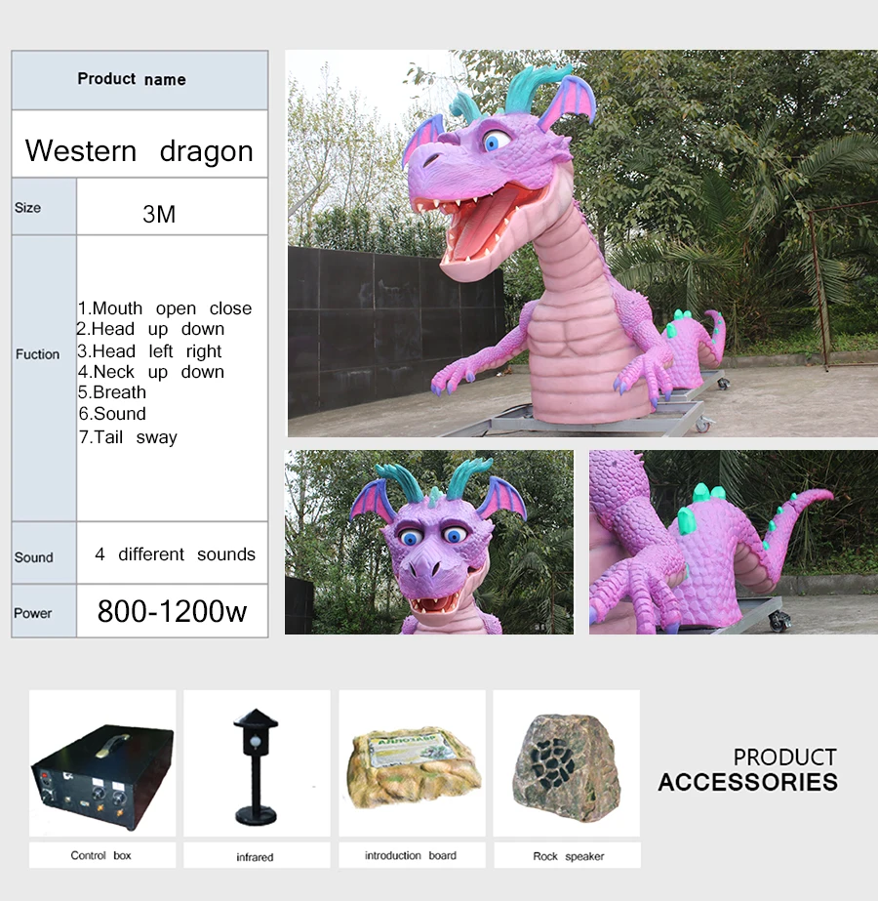Select the Rock speaker accessory image
This screenshot has width=878, height=901.
[567, 763]
